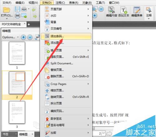Choose 提取页面 (Ctrl+Shift+E) menu item
Viewport: 156px width, 137px height.
pos(66,57)
